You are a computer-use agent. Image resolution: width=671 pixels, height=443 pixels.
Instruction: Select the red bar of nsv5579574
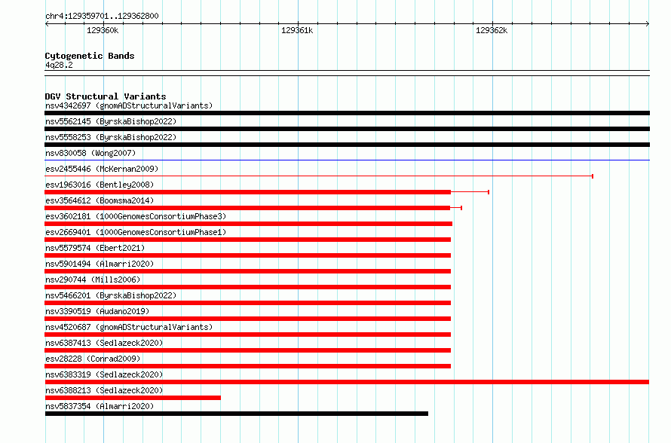click(x=247, y=255)
